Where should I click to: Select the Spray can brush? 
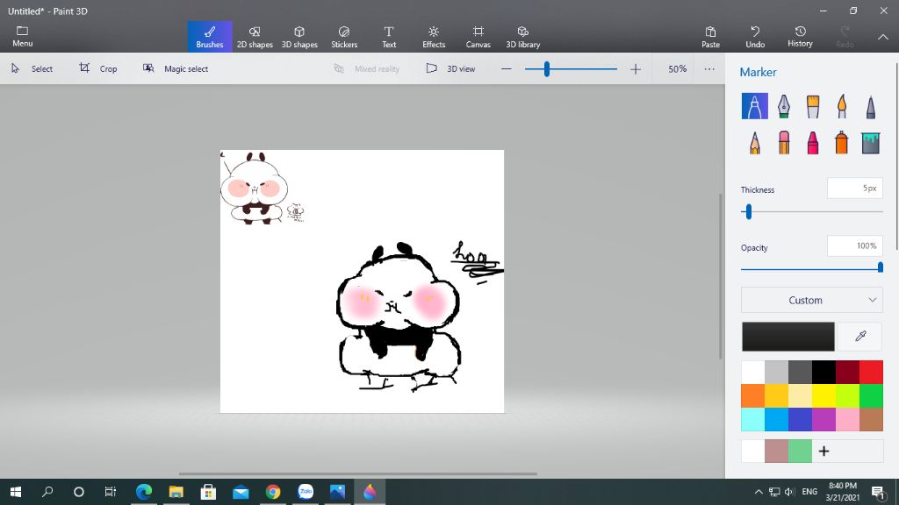click(842, 143)
